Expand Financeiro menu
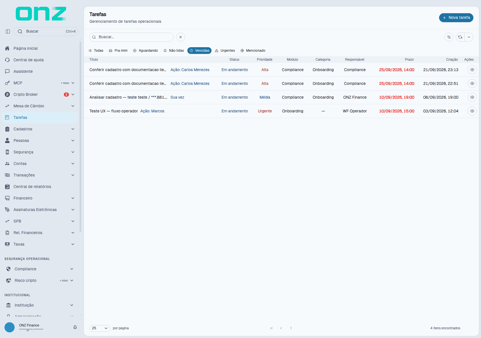 point(40,198)
